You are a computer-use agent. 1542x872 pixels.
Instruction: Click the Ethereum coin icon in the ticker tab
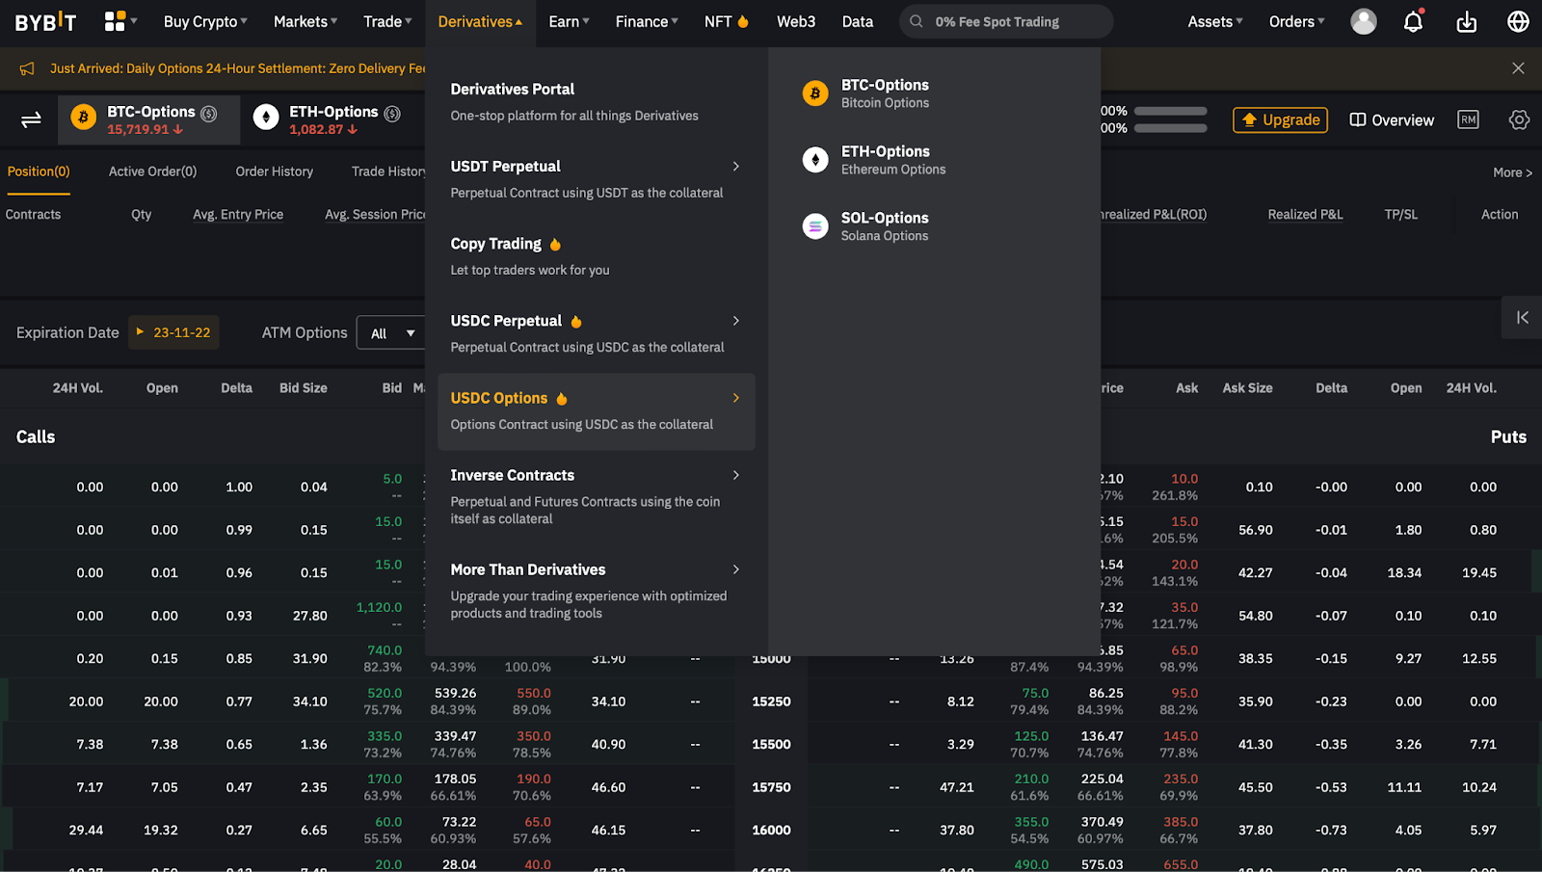pos(266,118)
